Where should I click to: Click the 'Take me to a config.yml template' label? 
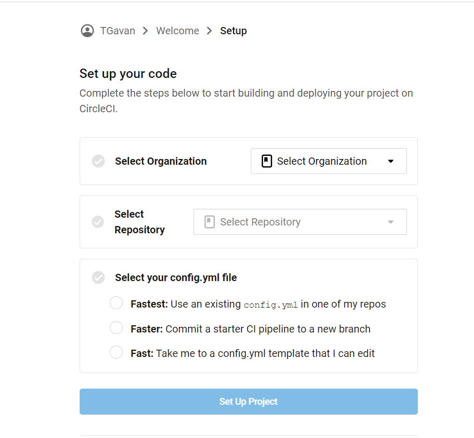(265, 353)
